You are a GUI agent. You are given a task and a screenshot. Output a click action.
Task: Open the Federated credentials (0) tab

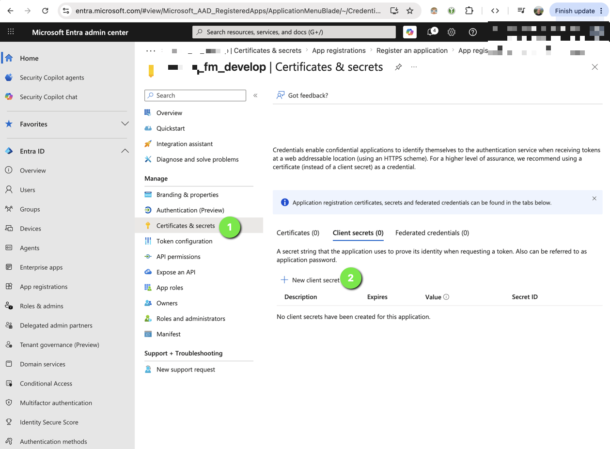pyautogui.click(x=432, y=233)
